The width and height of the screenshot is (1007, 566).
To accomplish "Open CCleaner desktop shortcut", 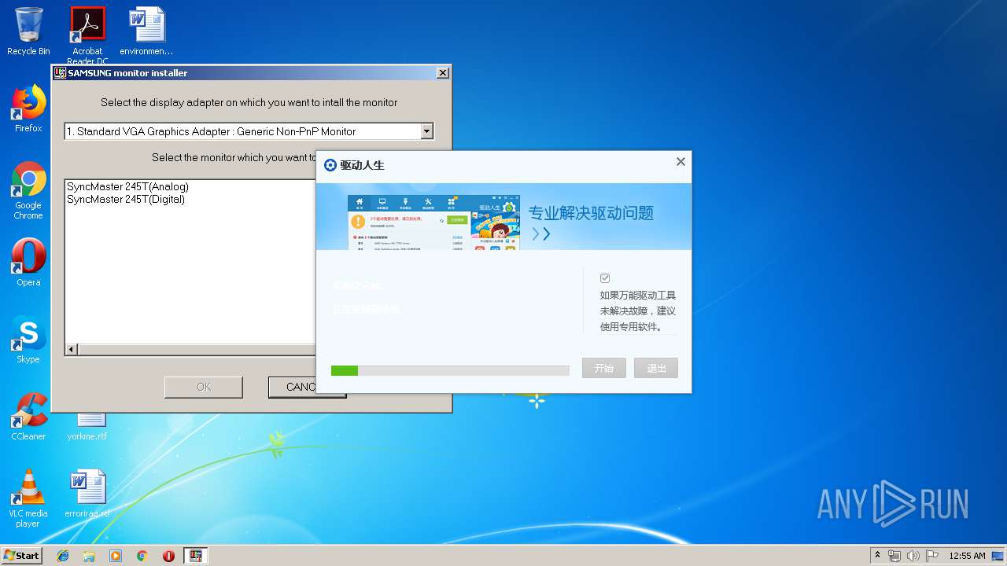I will 28,417.
